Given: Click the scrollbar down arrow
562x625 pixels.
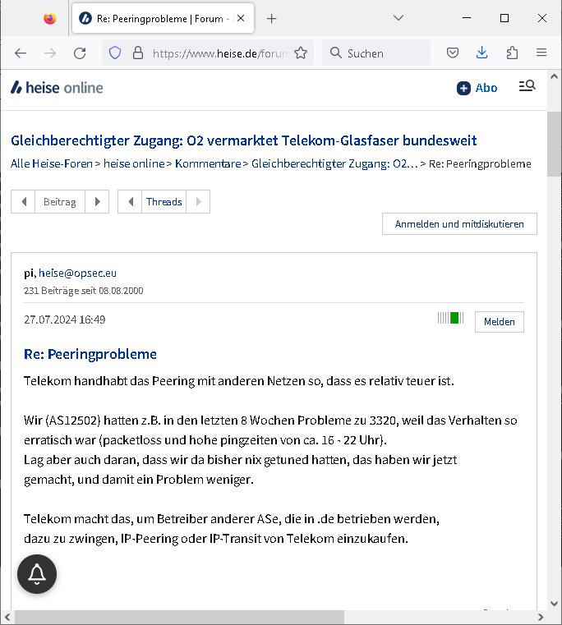Looking at the screenshot, I should point(554,604).
